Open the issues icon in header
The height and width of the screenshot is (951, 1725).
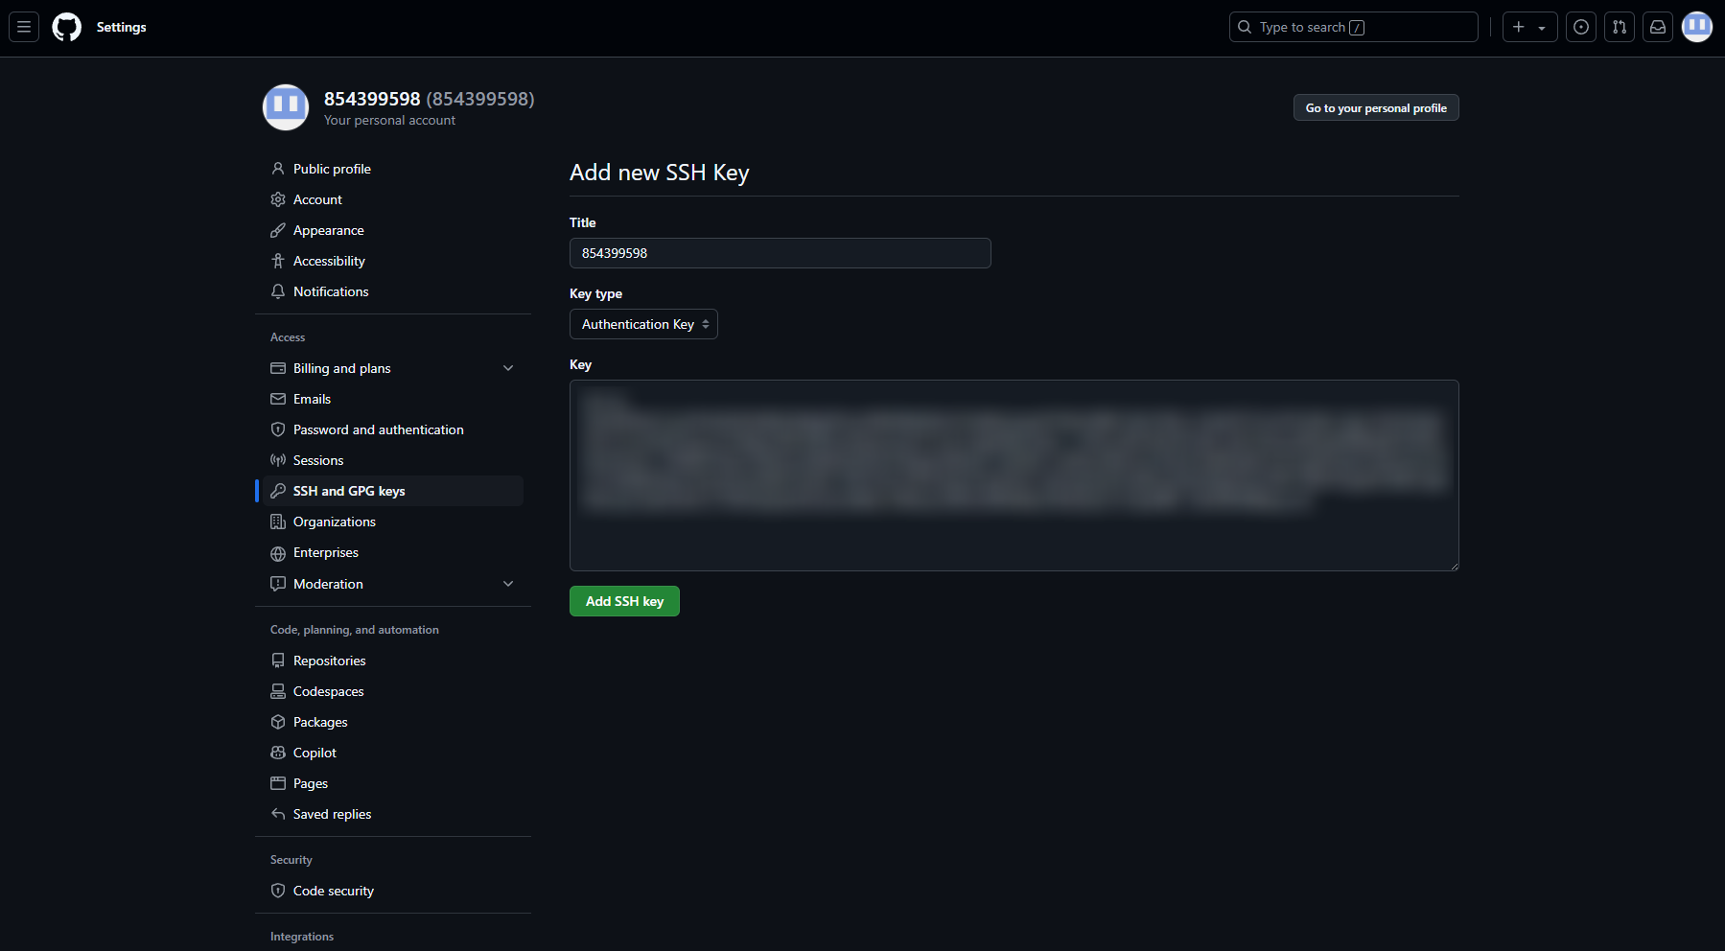coord(1580,27)
